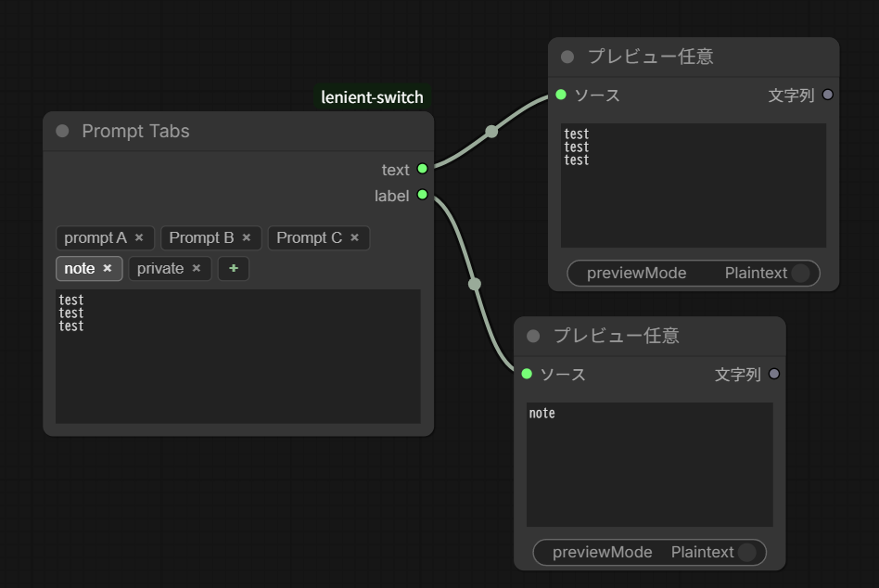Click the midpoint dot on the label link
879x588 pixels.
474,284
